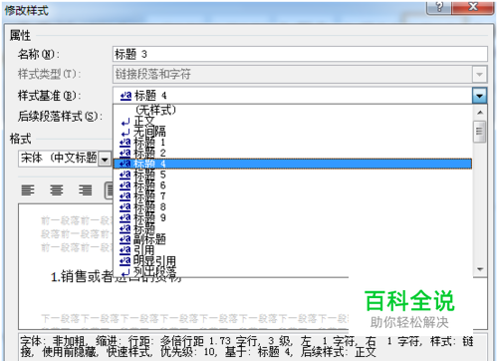Click the dropdown list scrollbar thumb
This screenshot has height=361, width=498.
pos(480,132)
